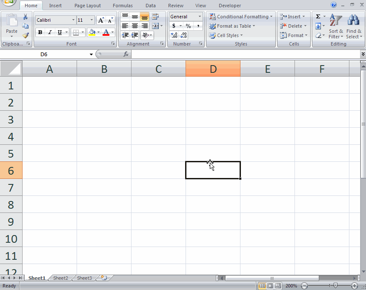This screenshot has height=290, width=366.
Task: Toggle Bottom Align vertical alignment
Action: point(145,17)
